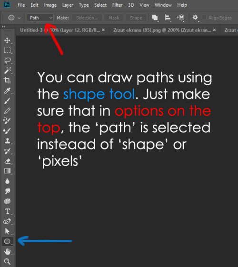Open the Path tool mode dropdown
This screenshot has height=267, width=238.
pyautogui.click(x=40, y=18)
